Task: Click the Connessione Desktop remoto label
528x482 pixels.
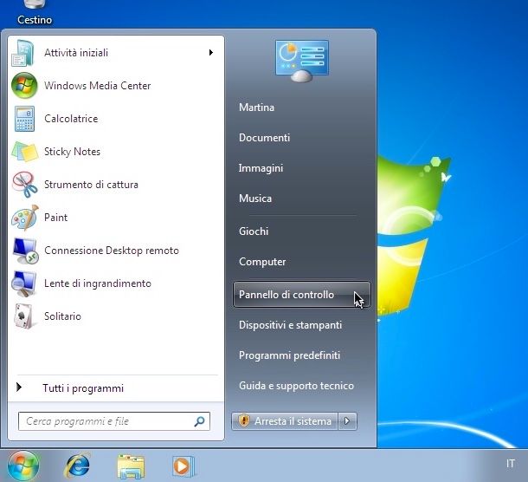Action: [112, 251]
